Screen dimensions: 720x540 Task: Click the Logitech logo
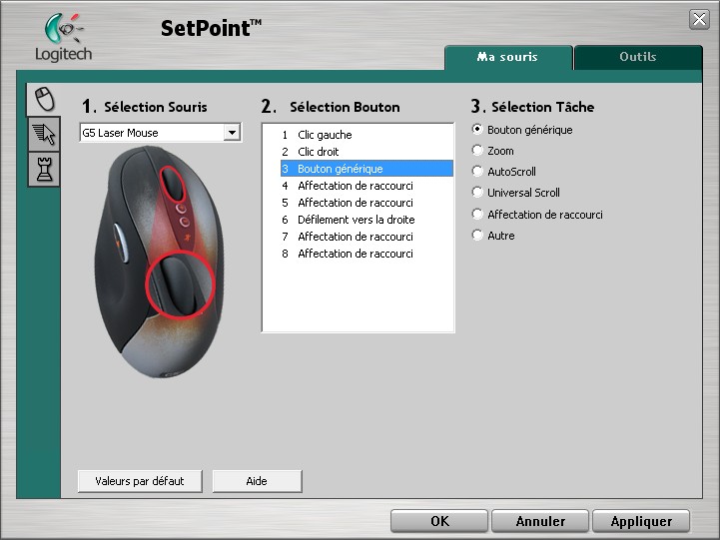[63, 38]
